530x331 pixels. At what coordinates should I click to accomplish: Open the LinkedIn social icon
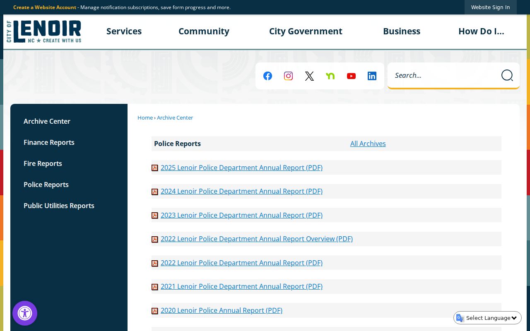tap(372, 76)
